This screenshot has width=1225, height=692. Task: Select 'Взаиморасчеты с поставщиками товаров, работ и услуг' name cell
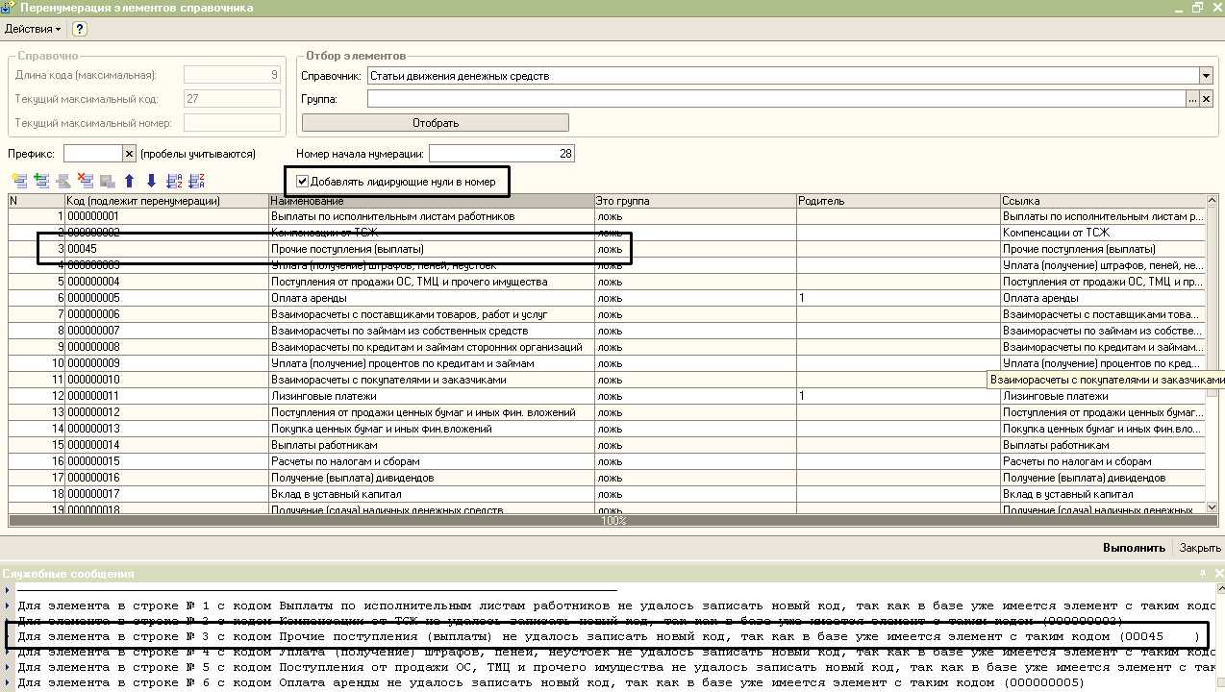point(432,314)
